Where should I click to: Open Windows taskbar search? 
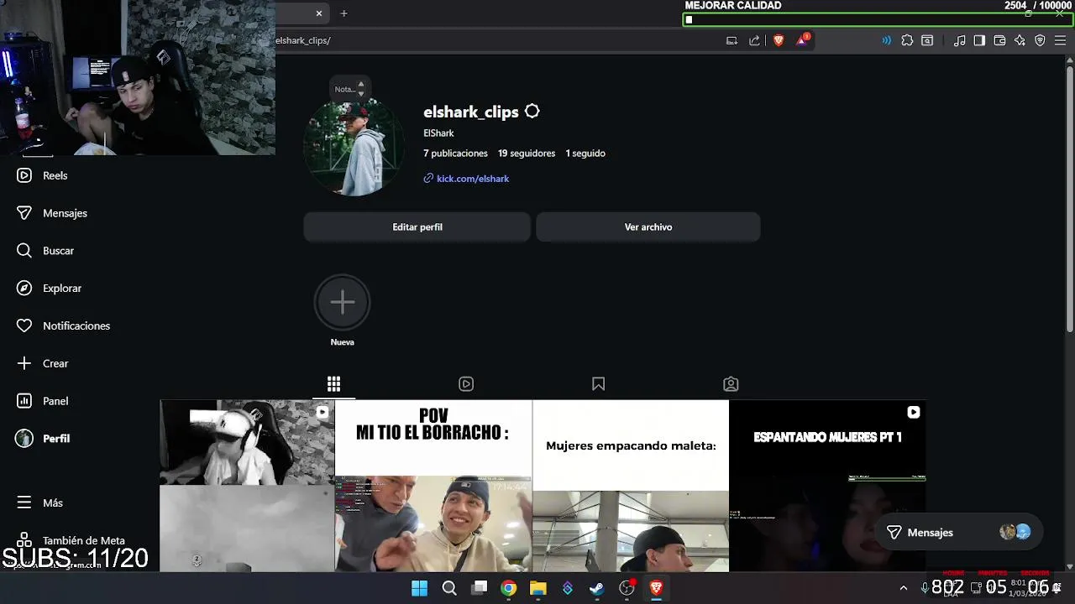click(449, 588)
